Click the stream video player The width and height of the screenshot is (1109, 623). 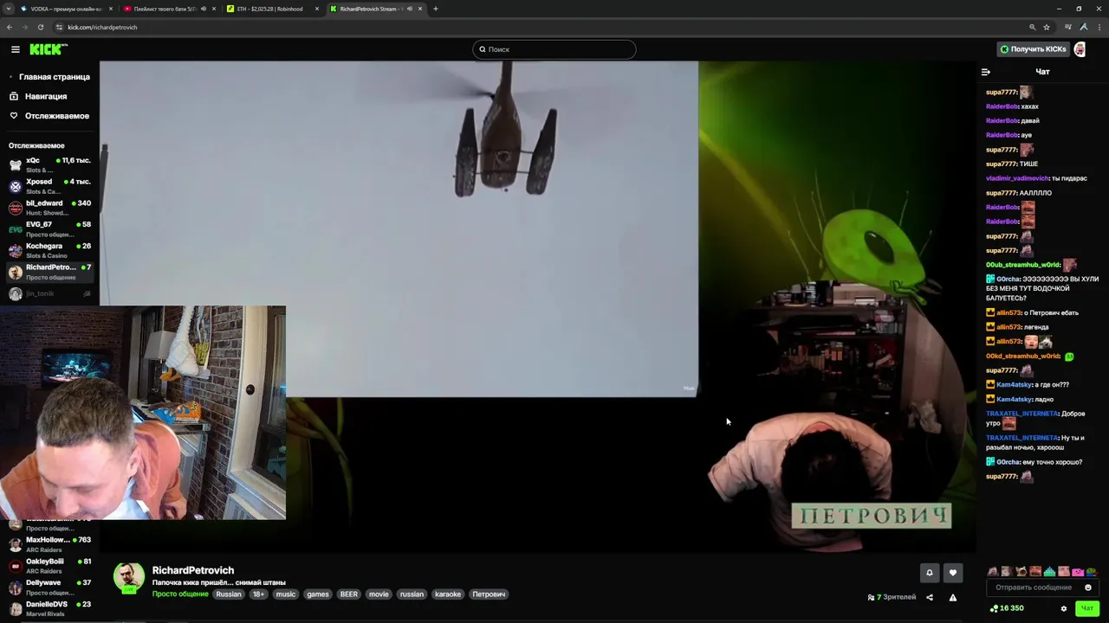[537, 305]
